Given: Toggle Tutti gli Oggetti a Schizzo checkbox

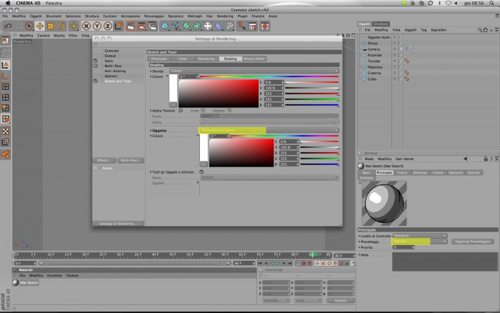Looking at the screenshot, I should [x=201, y=172].
